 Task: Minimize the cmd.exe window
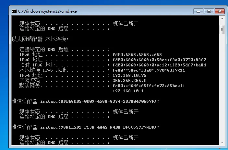point(198,11)
